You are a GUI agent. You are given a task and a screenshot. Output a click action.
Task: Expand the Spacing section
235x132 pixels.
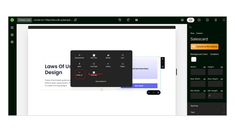pyautogui.click(x=207, y=106)
